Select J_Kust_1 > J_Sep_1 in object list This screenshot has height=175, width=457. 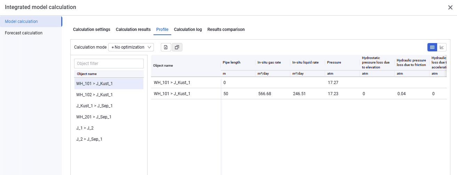(x=109, y=106)
